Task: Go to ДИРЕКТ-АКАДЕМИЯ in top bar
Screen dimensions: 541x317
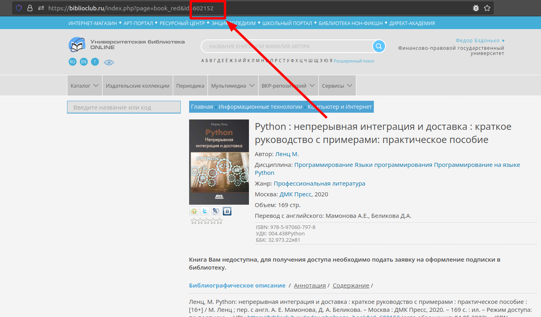Action: coord(412,23)
